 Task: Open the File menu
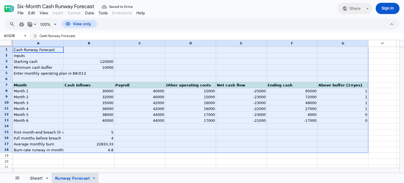20,13
